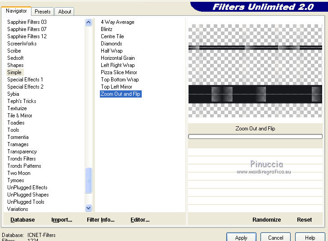This screenshot has height=241, width=328.
Task: Open the Editor... button
Action: 140,220
